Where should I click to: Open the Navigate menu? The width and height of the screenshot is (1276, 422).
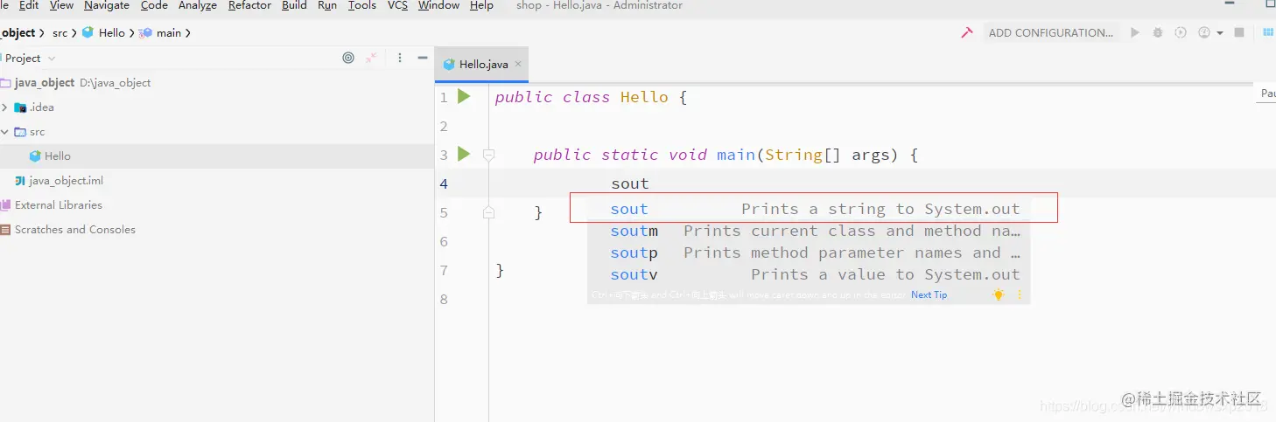pos(107,5)
